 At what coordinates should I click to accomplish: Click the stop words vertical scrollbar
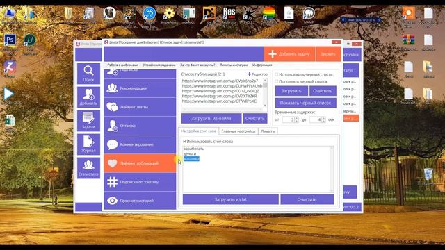click(332, 169)
